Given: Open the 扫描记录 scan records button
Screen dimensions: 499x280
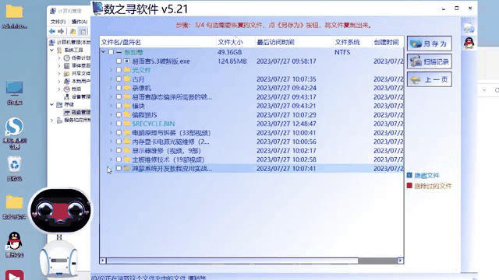Looking at the screenshot, I should point(430,61).
